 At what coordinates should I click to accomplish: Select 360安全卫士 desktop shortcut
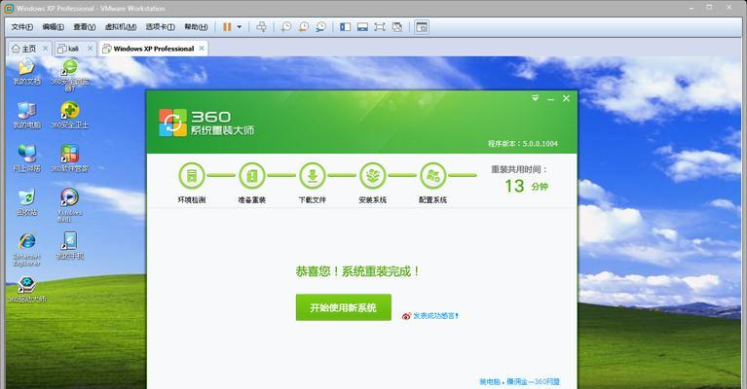(x=69, y=116)
